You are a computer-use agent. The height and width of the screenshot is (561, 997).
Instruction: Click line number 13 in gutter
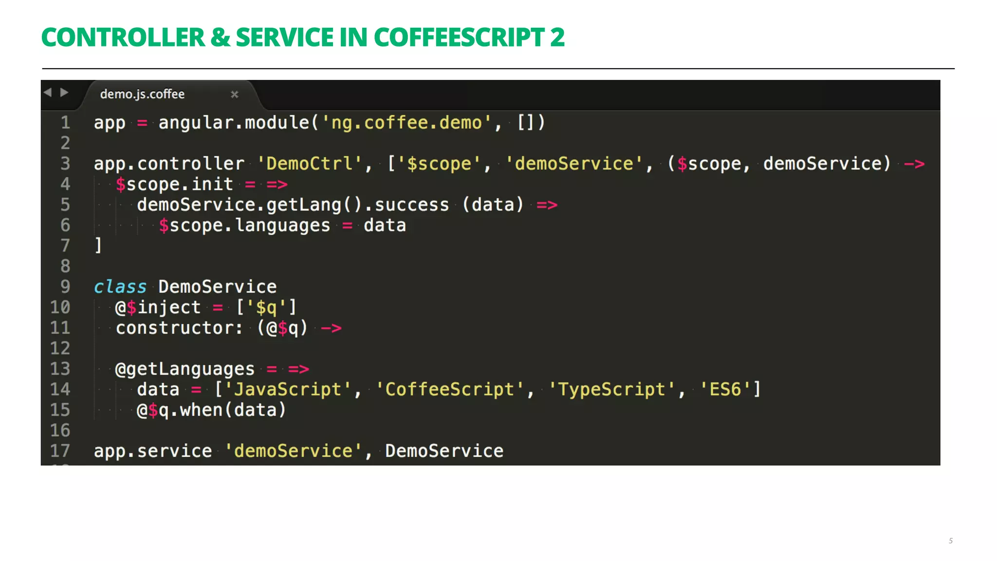60,369
